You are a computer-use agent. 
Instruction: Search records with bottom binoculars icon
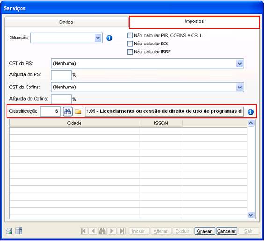pyautogui.click(x=103, y=231)
